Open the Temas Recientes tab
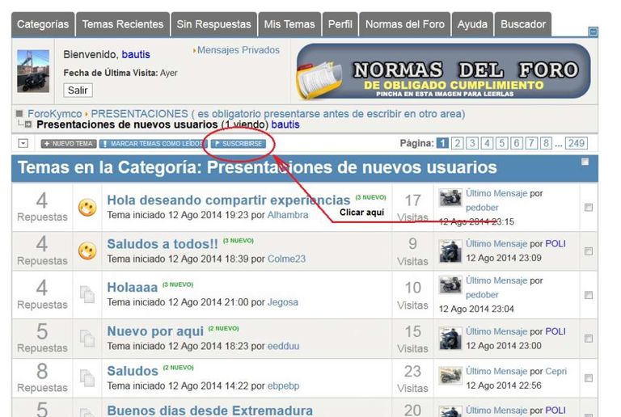This screenshot has width=621, height=417. [x=122, y=24]
